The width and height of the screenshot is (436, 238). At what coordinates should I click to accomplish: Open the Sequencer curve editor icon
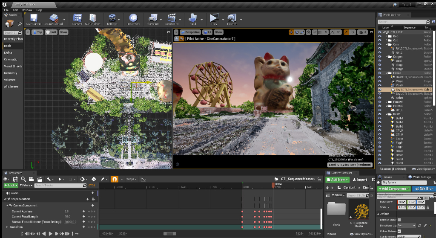pyautogui.click(x=143, y=179)
